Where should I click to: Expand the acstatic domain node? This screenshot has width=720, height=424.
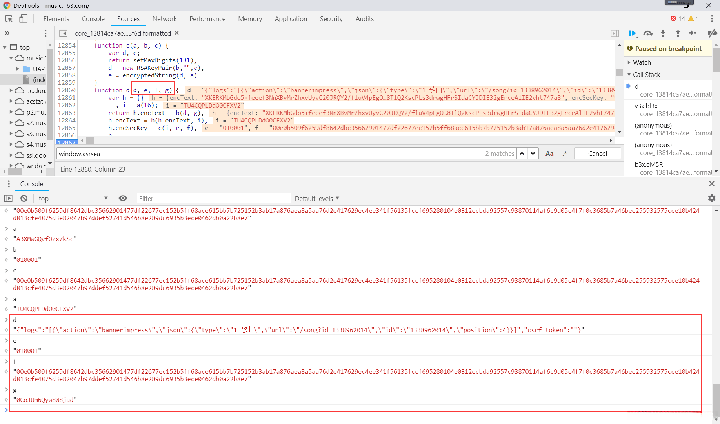[11, 101]
